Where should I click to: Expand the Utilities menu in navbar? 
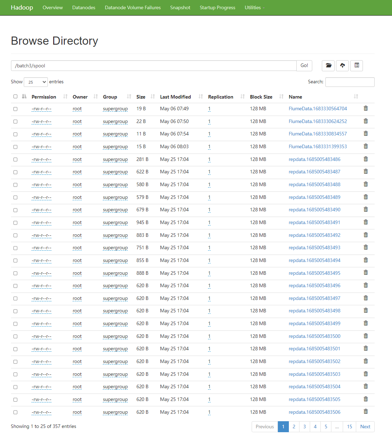coord(254,7)
